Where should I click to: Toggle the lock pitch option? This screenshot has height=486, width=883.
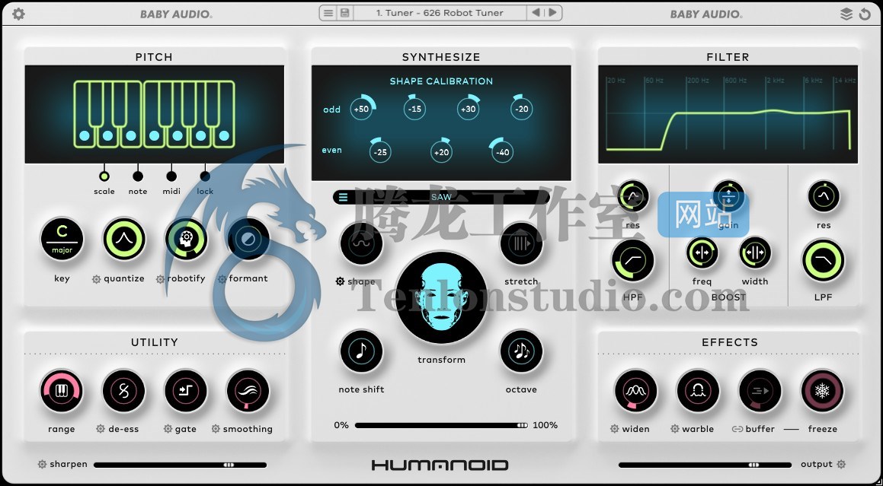click(x=205, y=176)
